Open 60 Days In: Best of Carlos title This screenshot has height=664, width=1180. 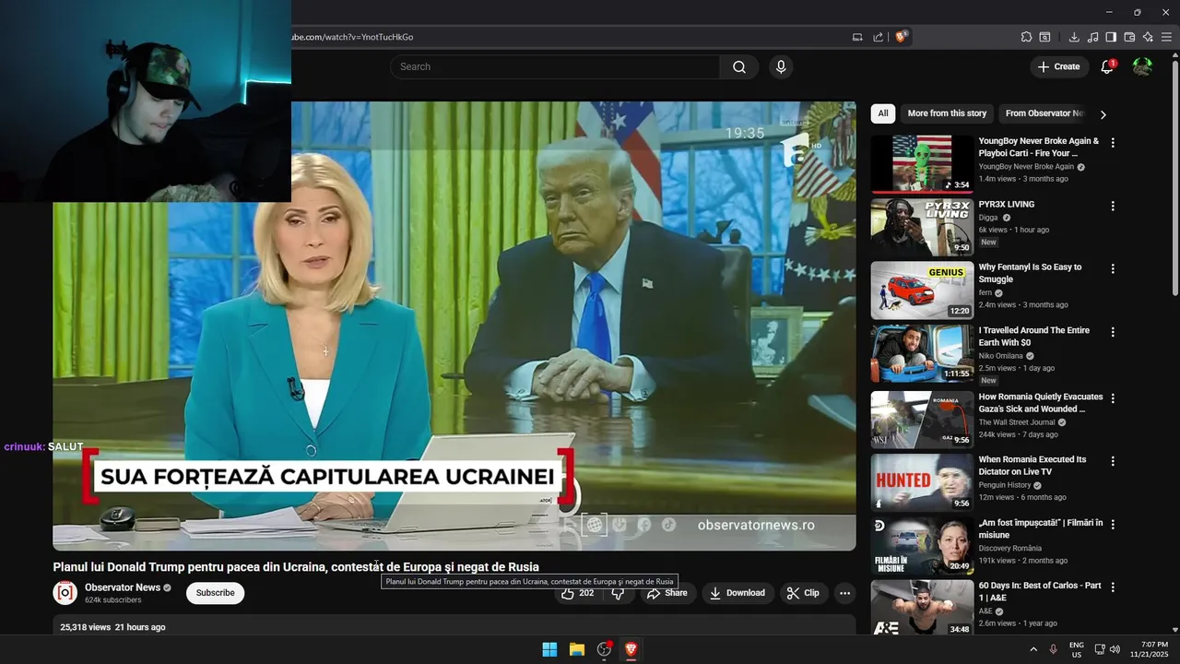[x=1039, y=591]
